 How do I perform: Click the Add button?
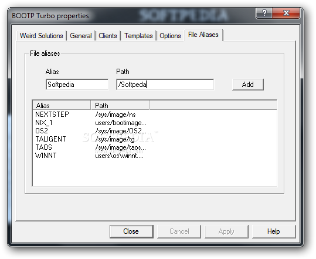(247, 85)
